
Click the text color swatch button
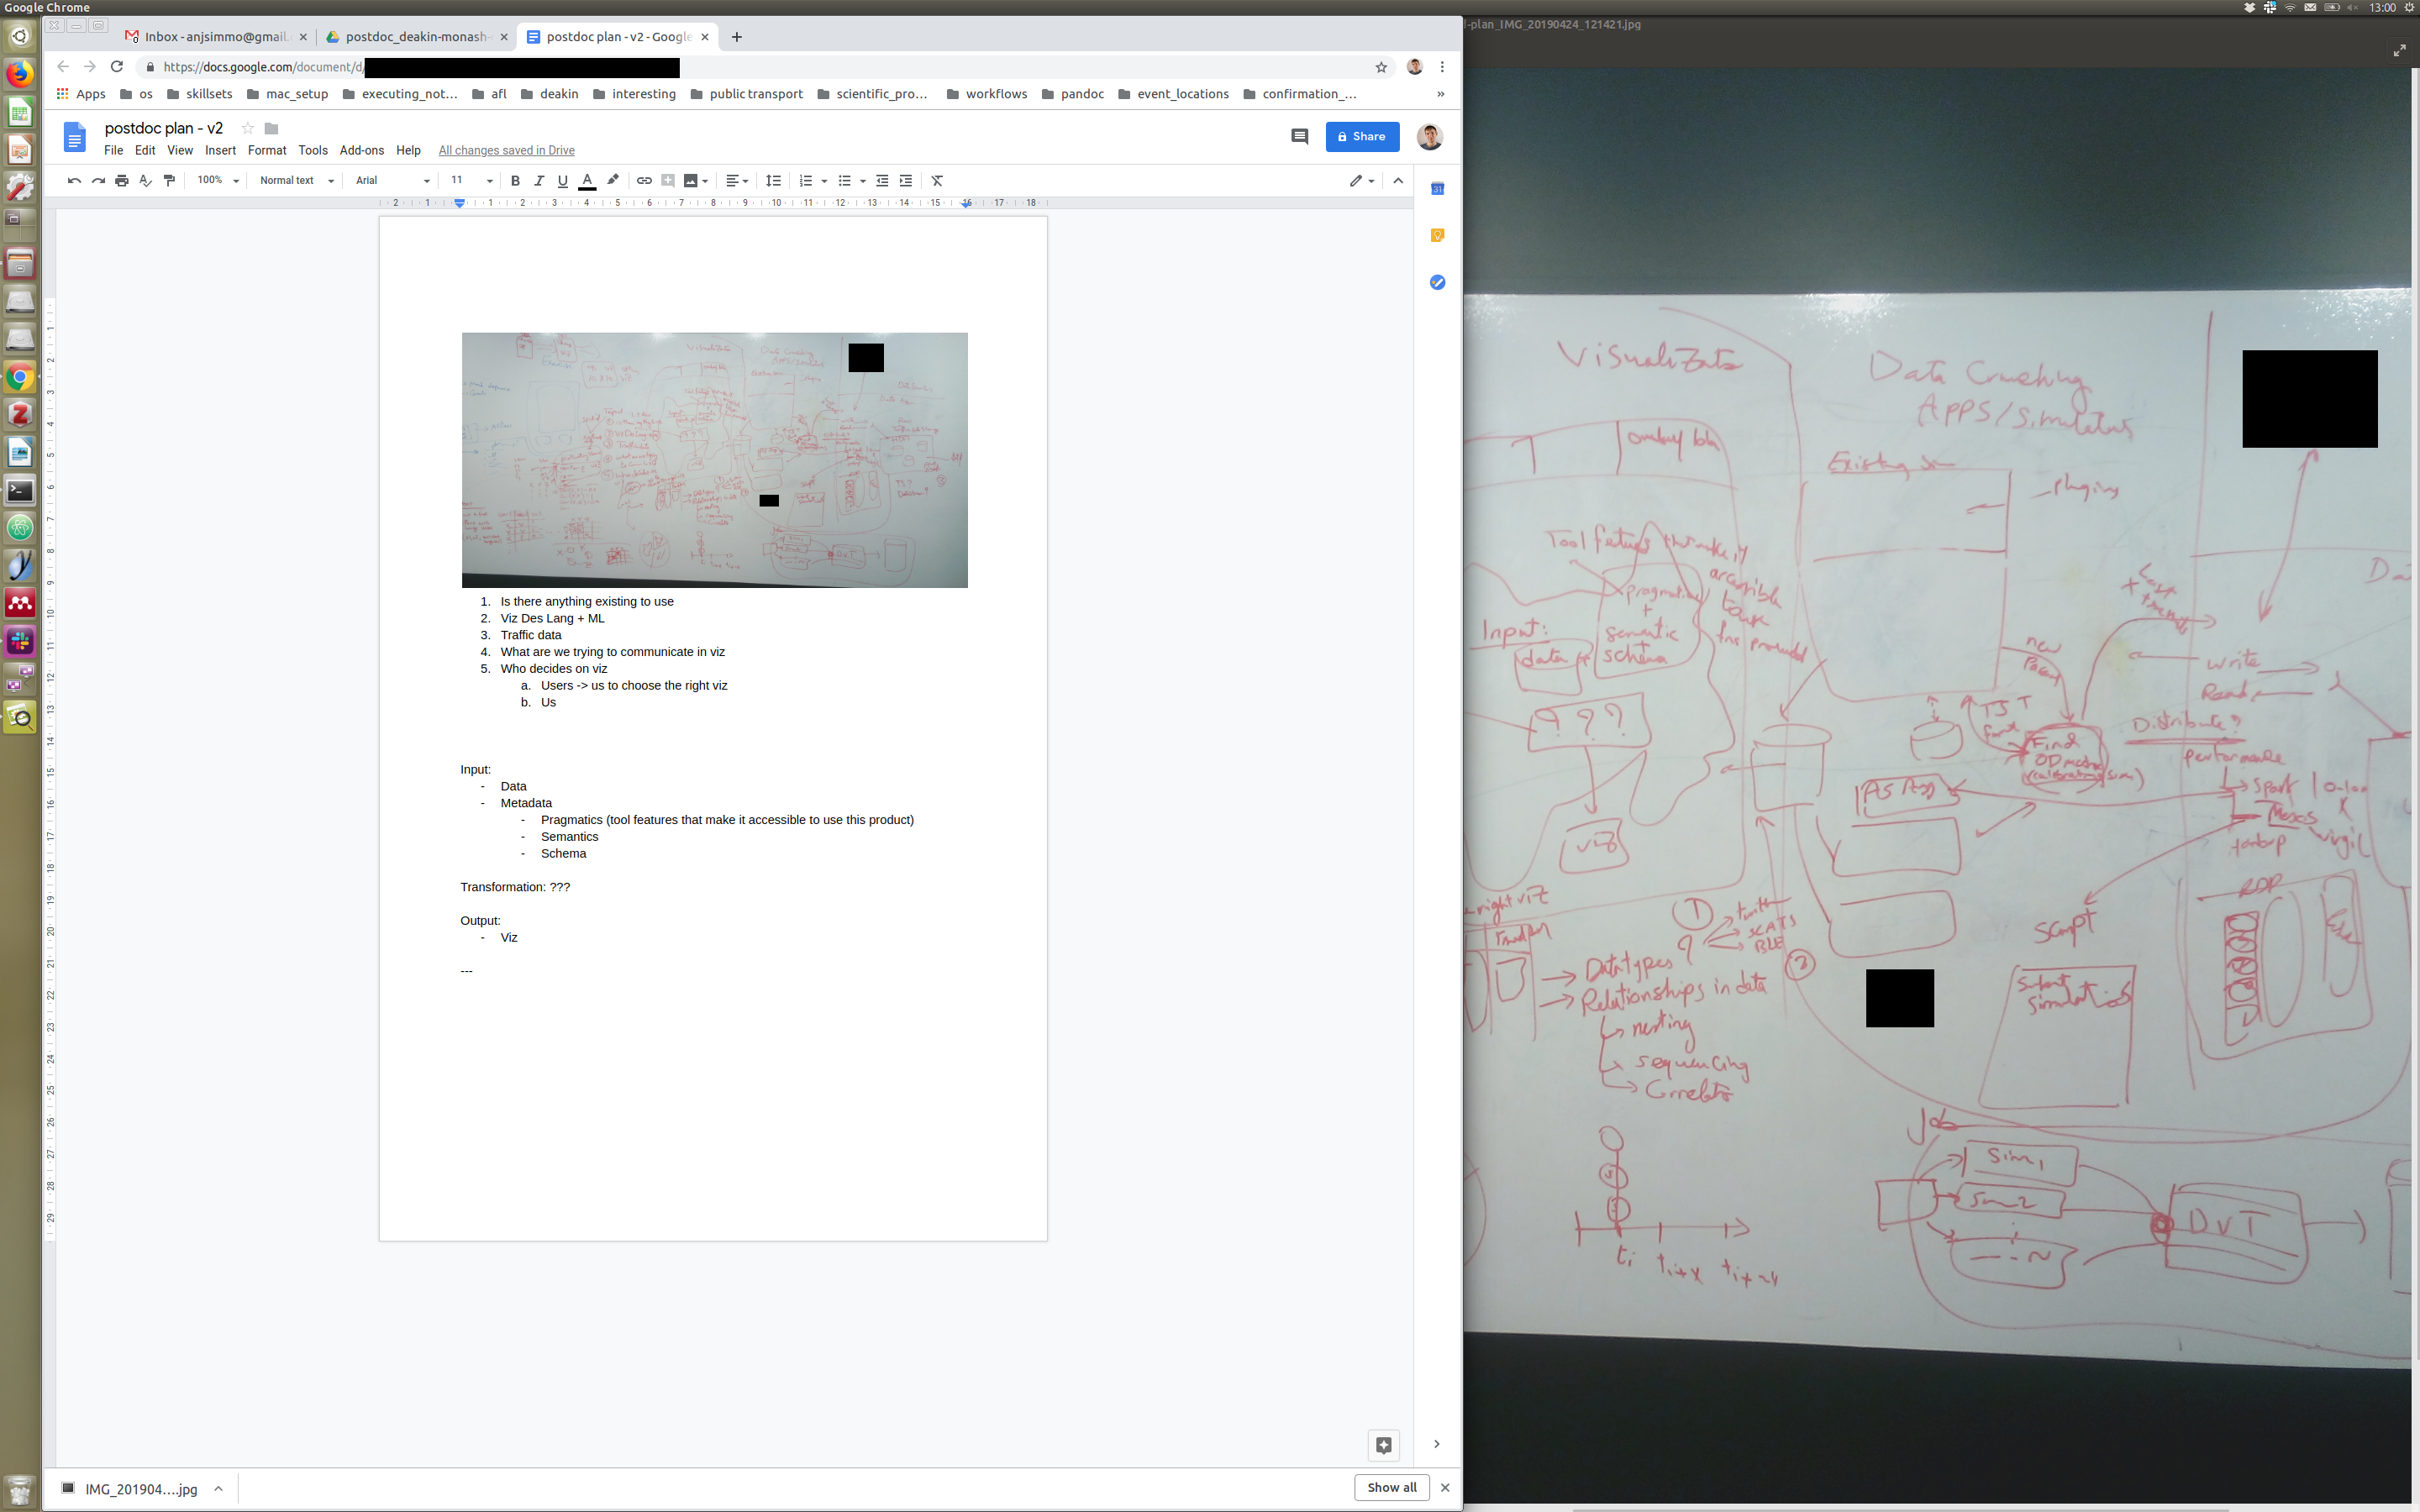(588, 180)
